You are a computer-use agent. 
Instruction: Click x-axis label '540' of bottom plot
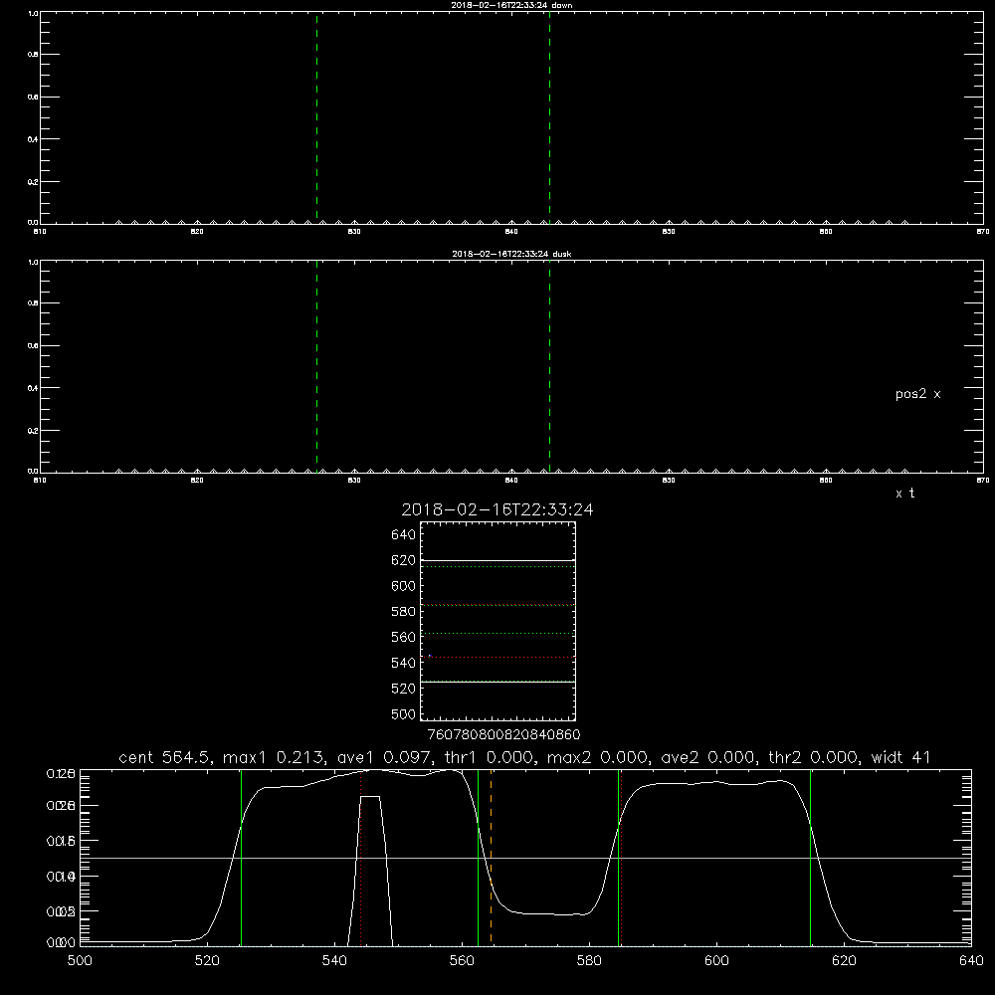pos(334,961)
